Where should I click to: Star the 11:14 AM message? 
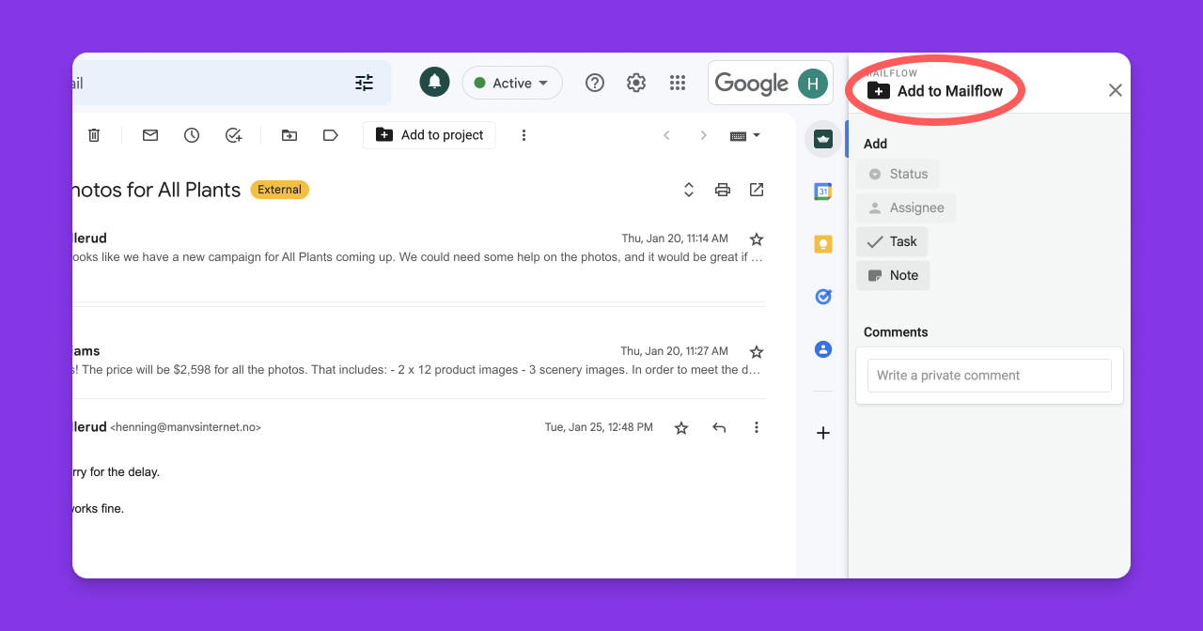[757, 239]
